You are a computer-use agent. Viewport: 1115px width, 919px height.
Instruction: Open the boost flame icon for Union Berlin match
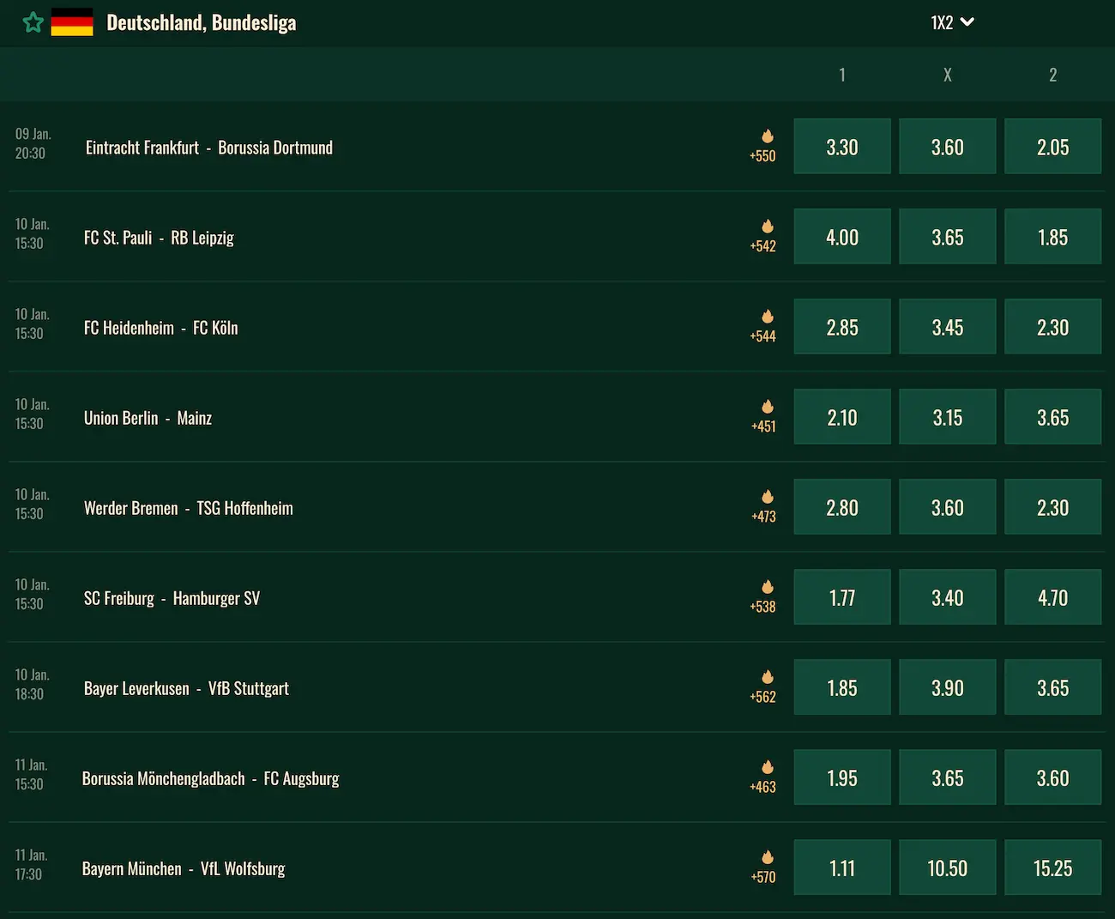(766, 408)
